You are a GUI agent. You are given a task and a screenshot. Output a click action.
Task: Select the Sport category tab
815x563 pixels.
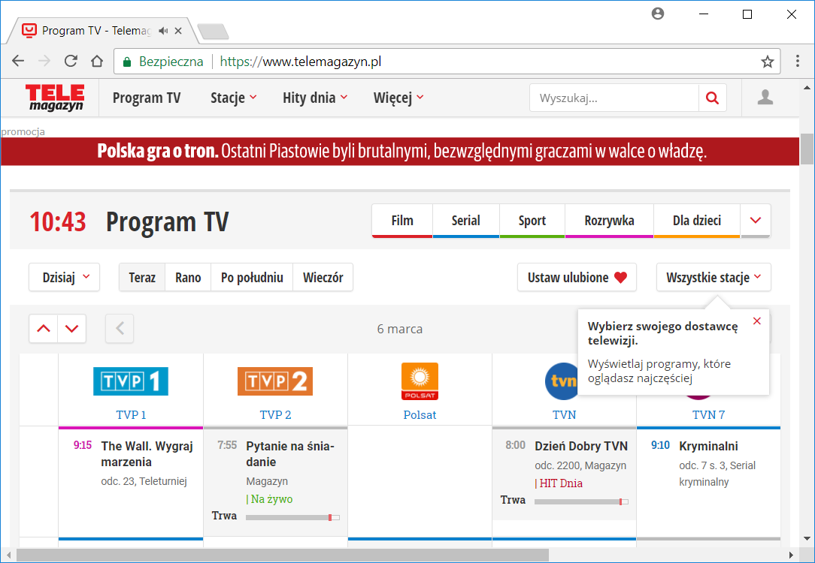click(532, 221)
